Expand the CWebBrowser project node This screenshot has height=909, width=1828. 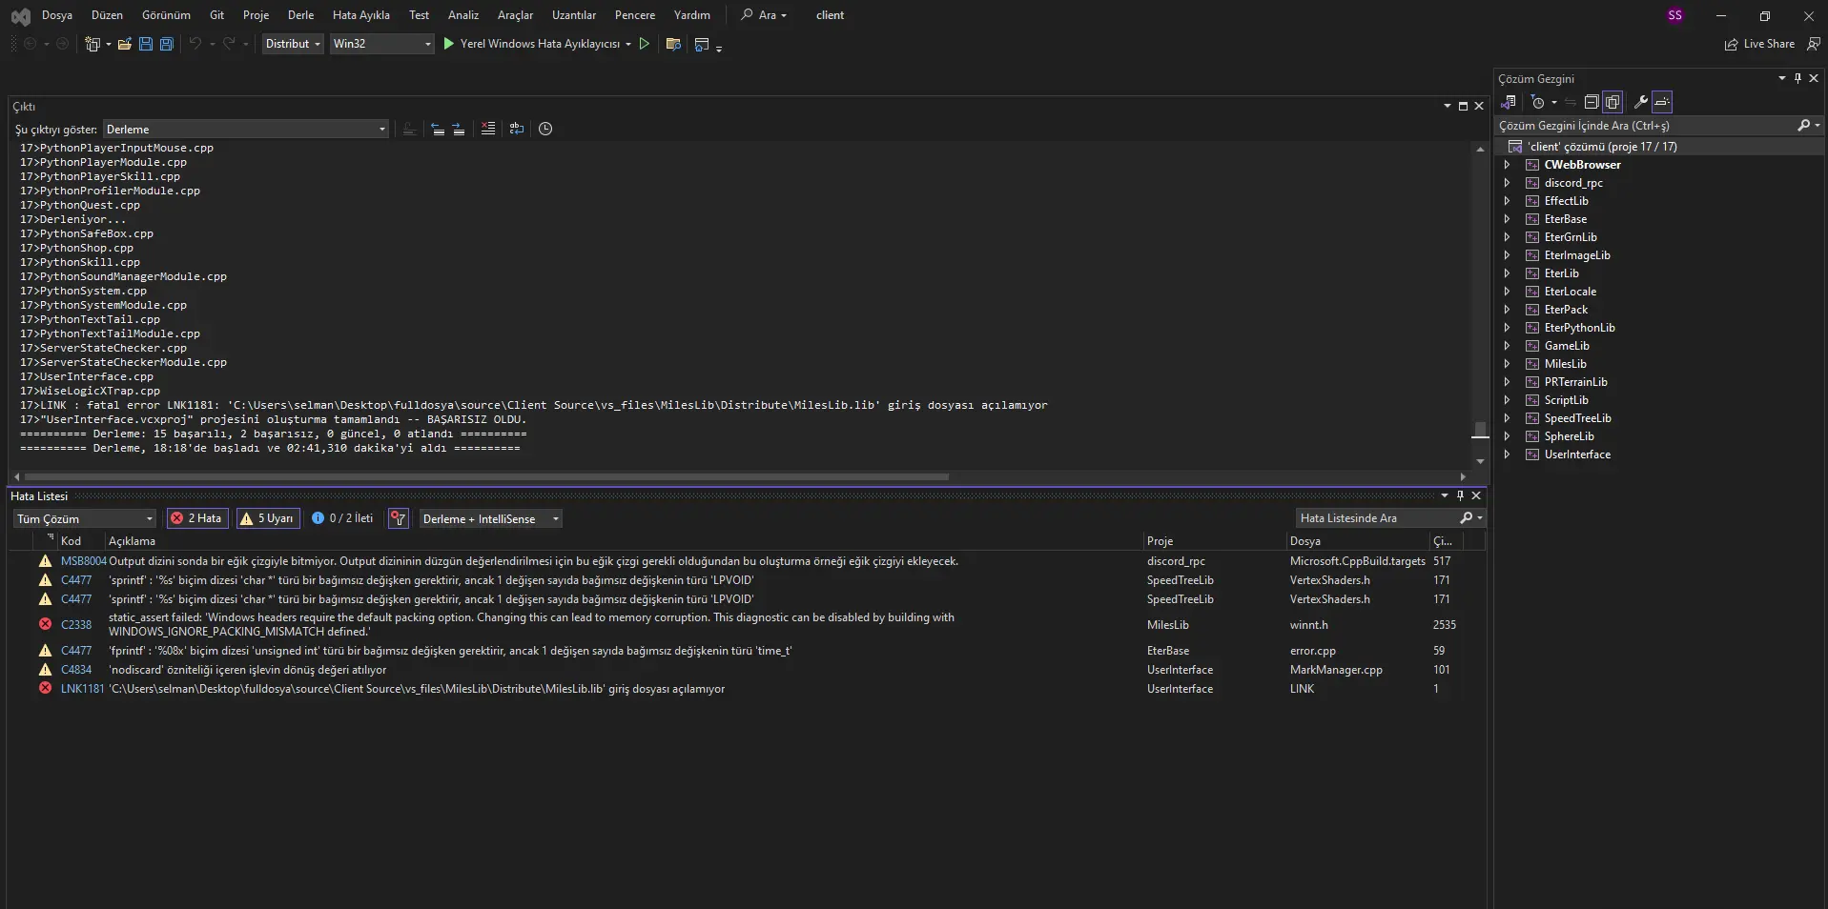1507,165
